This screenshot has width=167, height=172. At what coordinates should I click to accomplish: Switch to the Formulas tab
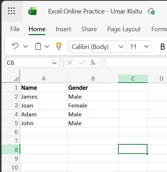coord(159,29)
